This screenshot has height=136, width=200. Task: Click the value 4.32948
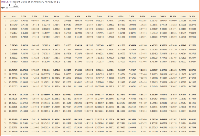coord(100,37)
